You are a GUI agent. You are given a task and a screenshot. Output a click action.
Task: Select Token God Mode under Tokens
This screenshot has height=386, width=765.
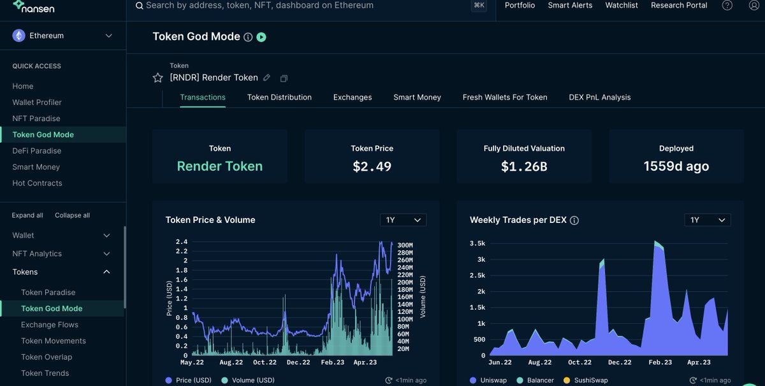pos(52,308)
